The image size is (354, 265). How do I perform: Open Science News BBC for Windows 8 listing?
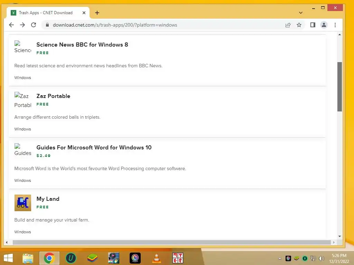pyautogui.click(x=82, y=45)
